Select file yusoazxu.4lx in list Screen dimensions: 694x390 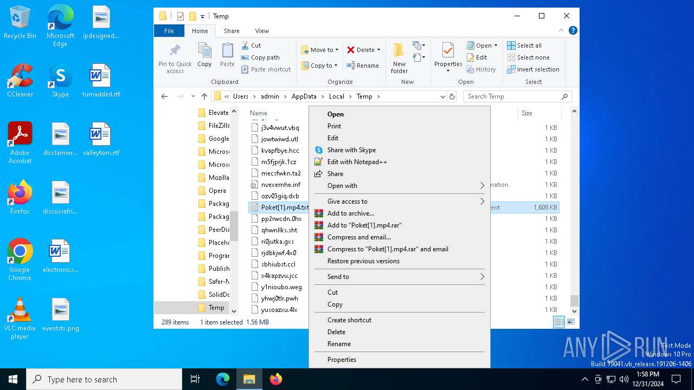click(279, 310)
